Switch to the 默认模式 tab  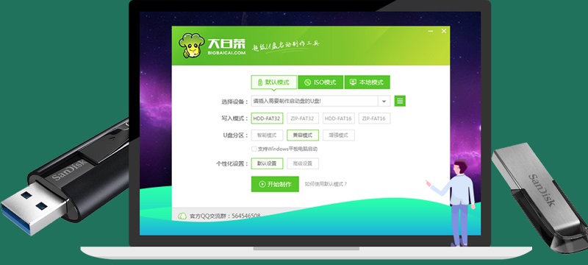pyautogui.click(x=273, y=82)
